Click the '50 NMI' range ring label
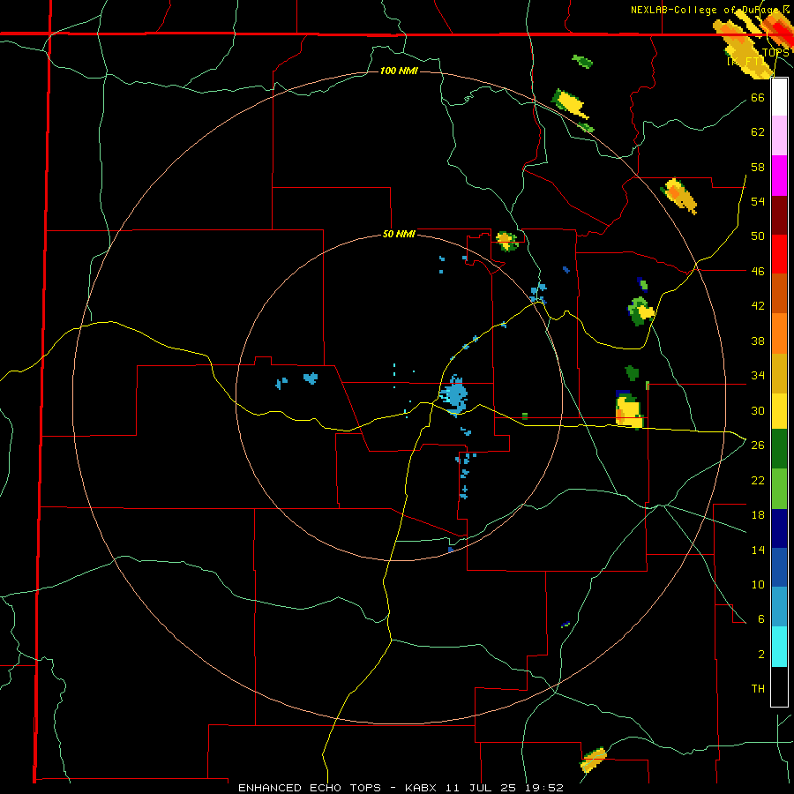Image resolution: width=794 pixels, height=794 pixels. pos(399,234)
